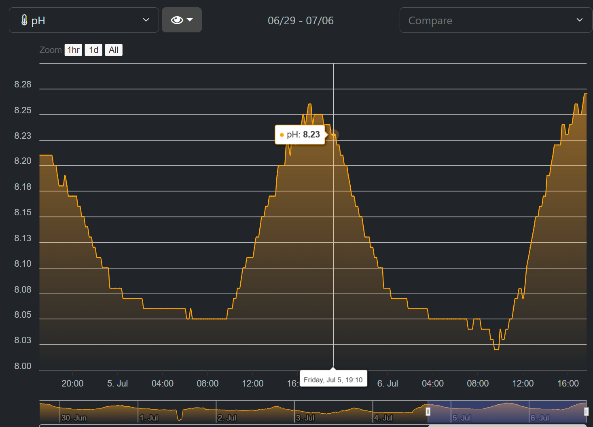Screen dimensions: 593x427
Task: Click the left navigator range handle
Action: pyautogui.click(x=428, y=412)
